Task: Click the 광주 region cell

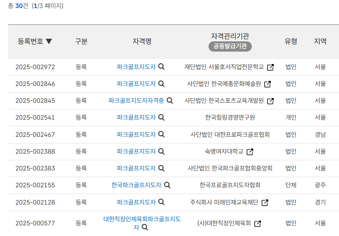Action: pos(320,185)
